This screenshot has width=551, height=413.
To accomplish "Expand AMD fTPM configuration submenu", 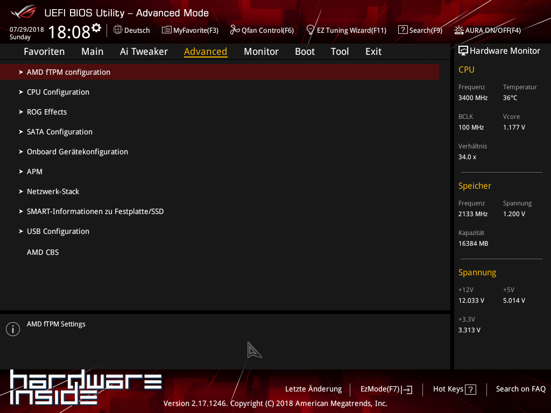I will click(68, 72).
